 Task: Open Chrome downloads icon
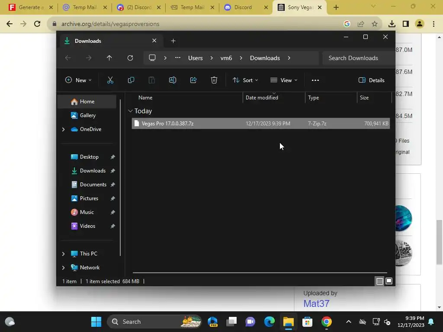click(392, 24)
